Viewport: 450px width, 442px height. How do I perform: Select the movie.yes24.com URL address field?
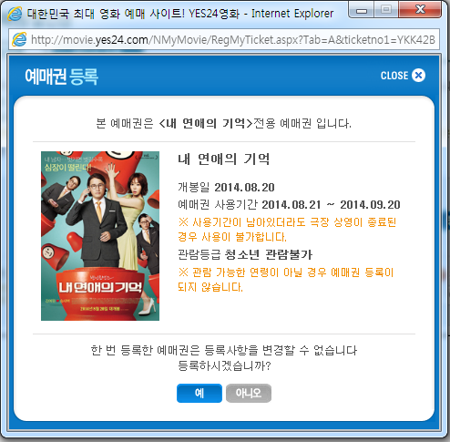(x=224, y=39)
